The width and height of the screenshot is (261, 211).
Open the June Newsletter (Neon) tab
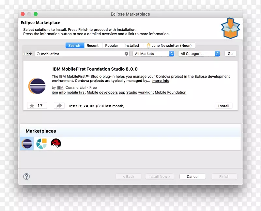(x=169, y=46)
